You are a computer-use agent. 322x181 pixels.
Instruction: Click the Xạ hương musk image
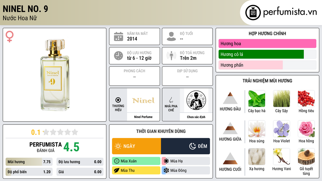pos(257,157)
